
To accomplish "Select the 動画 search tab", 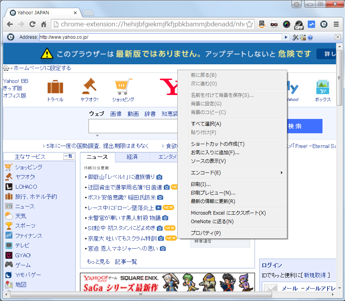I will point(133,114).
